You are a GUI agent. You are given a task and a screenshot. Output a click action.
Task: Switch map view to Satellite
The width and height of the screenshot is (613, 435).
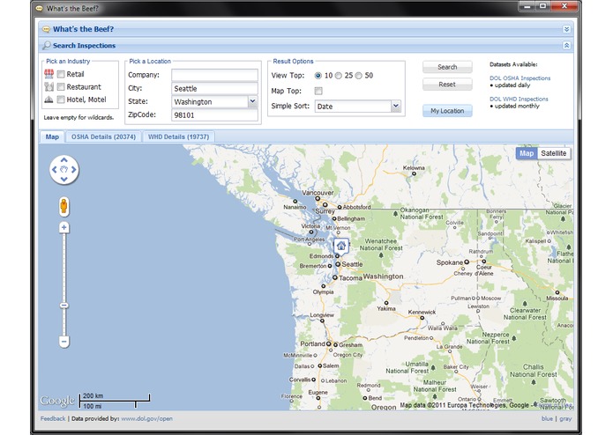click(x=554, y=153)
